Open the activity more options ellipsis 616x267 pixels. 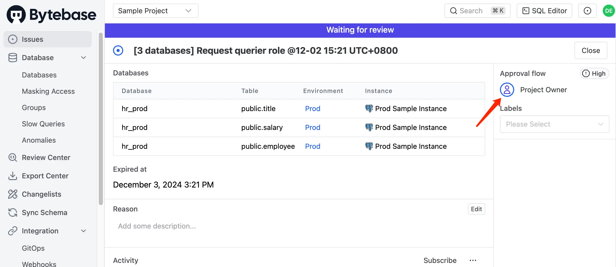tap(473, 260)
